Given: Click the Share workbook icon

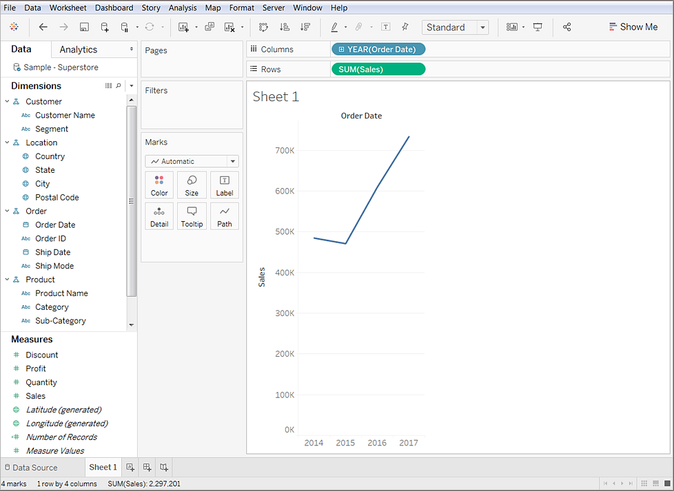Looking at the screenshot, I should point(566,28).
